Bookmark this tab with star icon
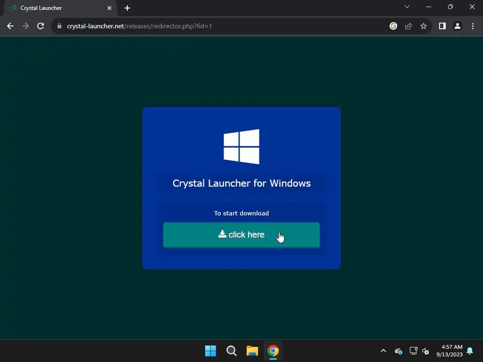 (x=424, y=26)
